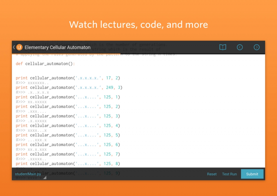The width and height of the screenshot is (277, 196).
Task: Click the comment '#>>> xxxx...x'
Action: (x=31, y=130)
